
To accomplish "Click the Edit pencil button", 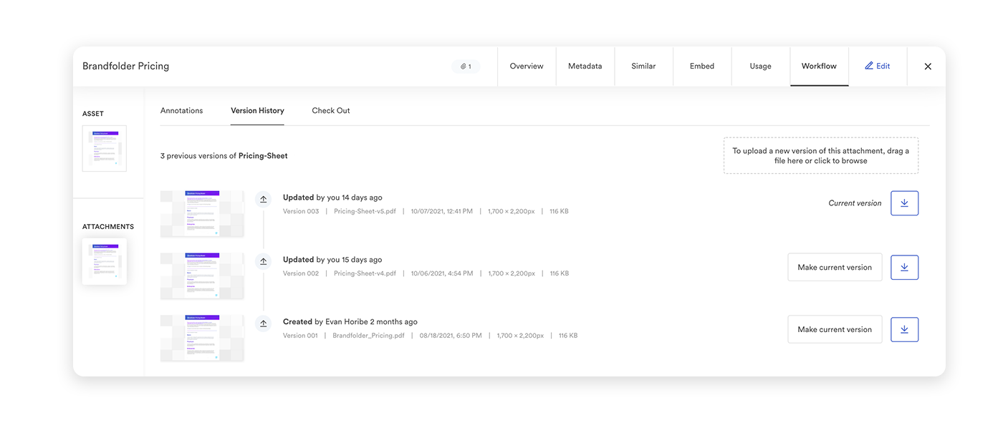I will pos(878,66).
